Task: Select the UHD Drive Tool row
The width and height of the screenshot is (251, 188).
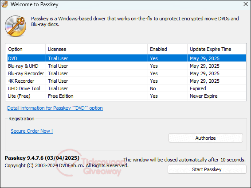Action: click(127, 88)
